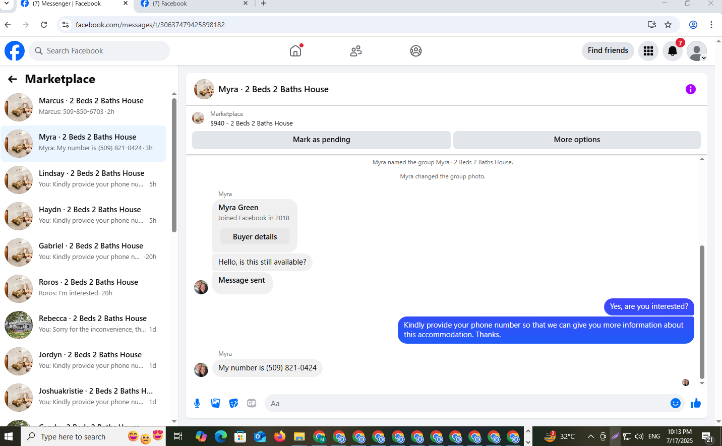Image resolution: width=722 pixels, height=446 pixels.
Task: Open the Chrome three-dot menu
Action: point(711,25)
